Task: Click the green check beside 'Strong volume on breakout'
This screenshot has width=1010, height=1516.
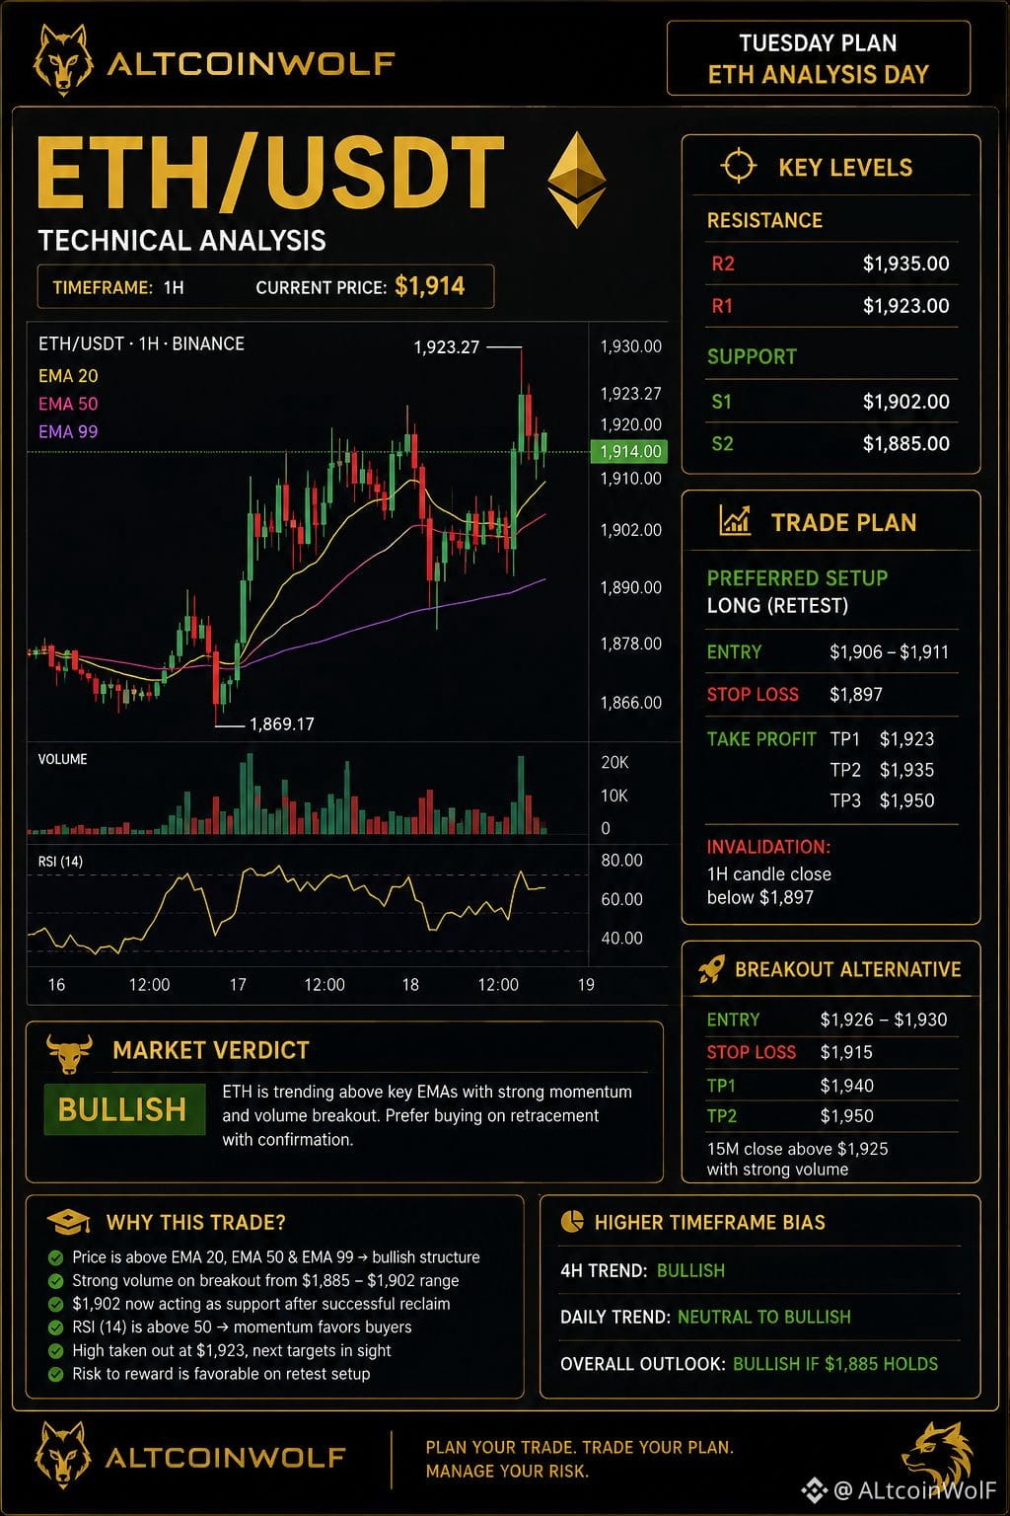Action: [56, 1281]
